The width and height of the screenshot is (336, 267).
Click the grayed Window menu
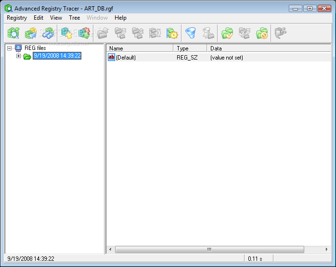(x=97, y=18)
